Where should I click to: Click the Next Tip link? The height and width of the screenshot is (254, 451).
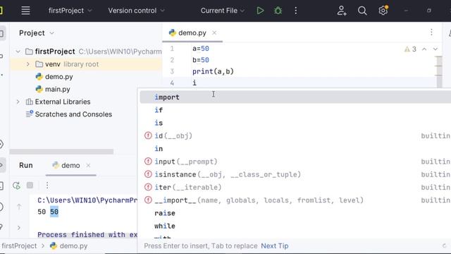[x=274, y=246]
